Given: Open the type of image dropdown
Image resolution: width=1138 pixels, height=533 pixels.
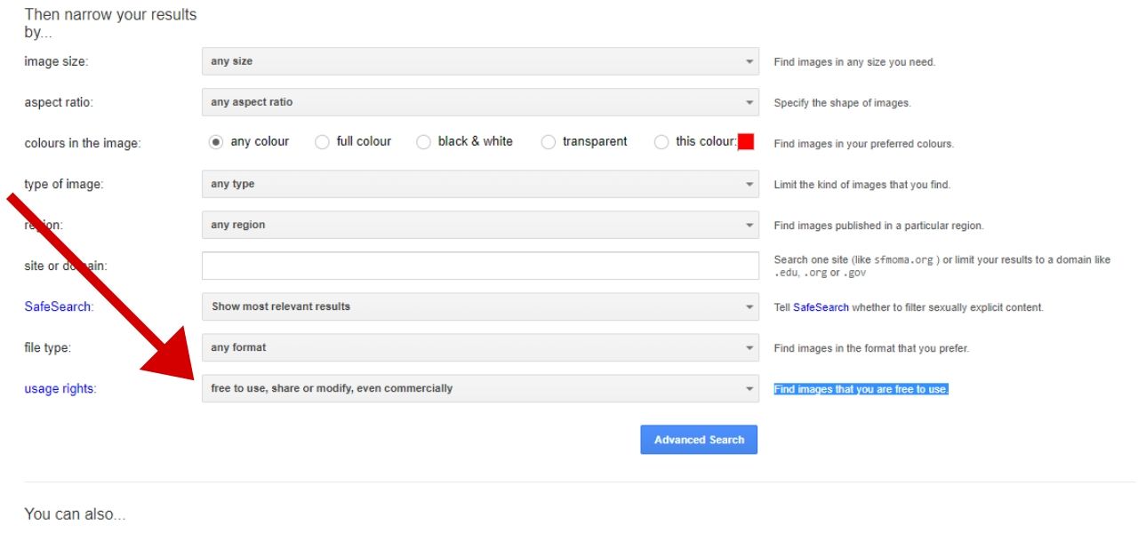Looking at the screenshot, I should (480, 184).
